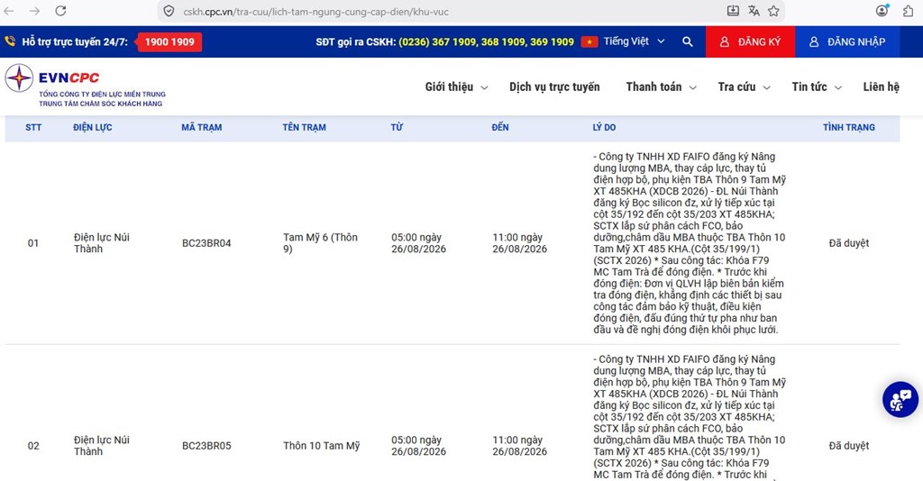This screenshot has width=923, height=481.
Task: Go back with browser back arrow
Action: pos(9,11)
